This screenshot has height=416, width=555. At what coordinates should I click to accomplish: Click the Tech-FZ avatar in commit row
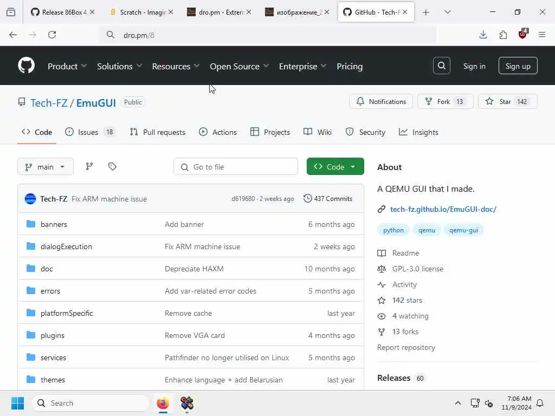(x=30, y=199)
